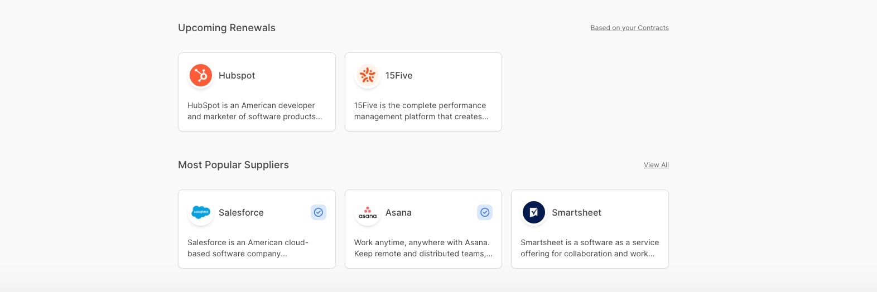The height and width of the screenshot is (292, 877).
Task: Open Asana via its card title
Action: pyautogui.click(x=398, y=212)
